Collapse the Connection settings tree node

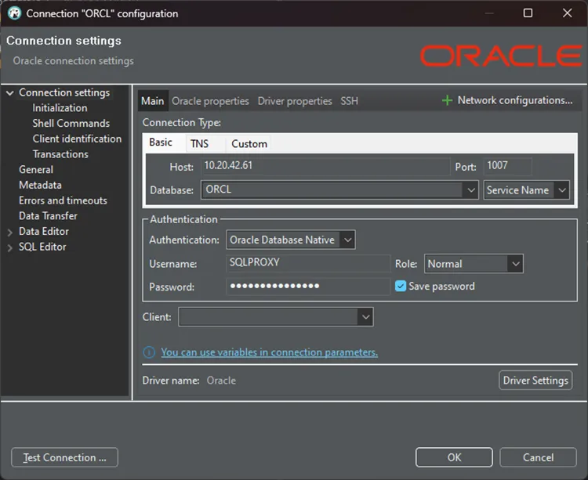tap(10, 93)
